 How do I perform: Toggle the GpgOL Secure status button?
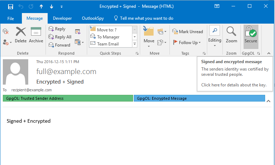click(x=251, y=35)
